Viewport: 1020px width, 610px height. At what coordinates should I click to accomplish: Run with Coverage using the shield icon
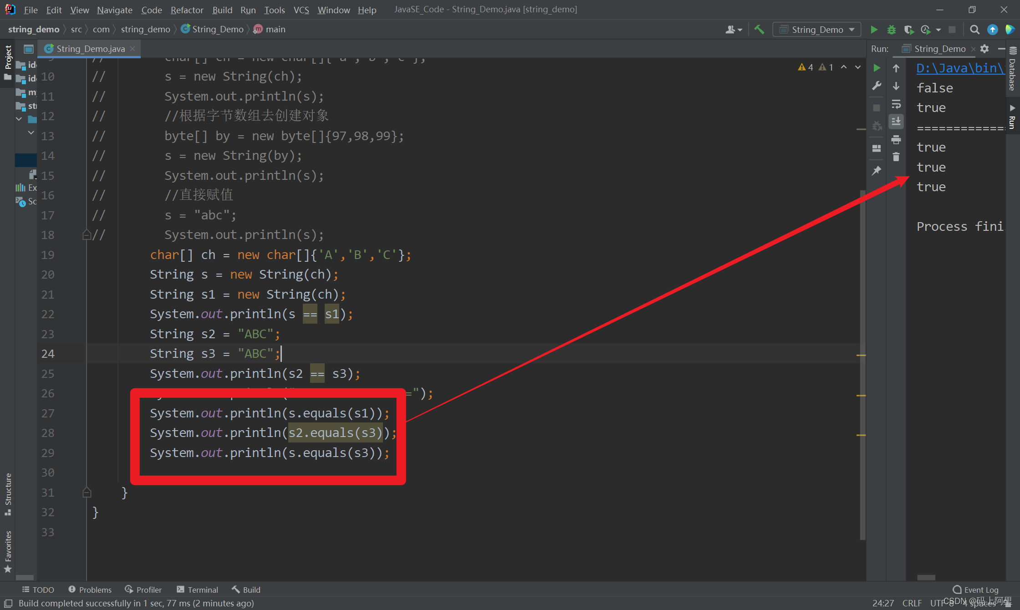tap(909, 29)
